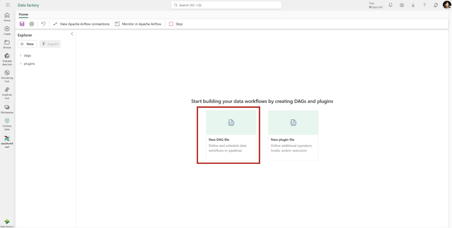Screen dimensions: 452x228
Task: Create a New plugin file card
Action: (x=293, y=135)
